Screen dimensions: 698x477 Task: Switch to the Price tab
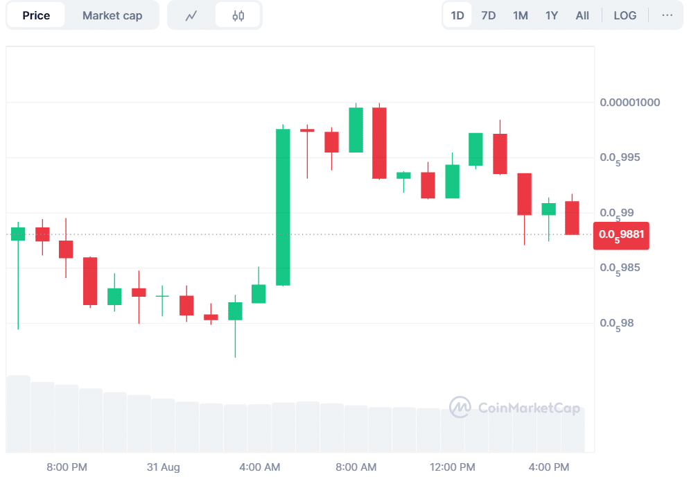pos(36,15)
